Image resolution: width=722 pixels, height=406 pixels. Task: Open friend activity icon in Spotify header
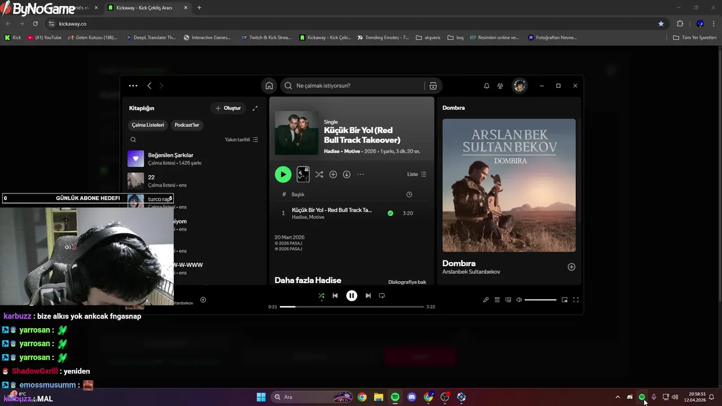(500, 86)
